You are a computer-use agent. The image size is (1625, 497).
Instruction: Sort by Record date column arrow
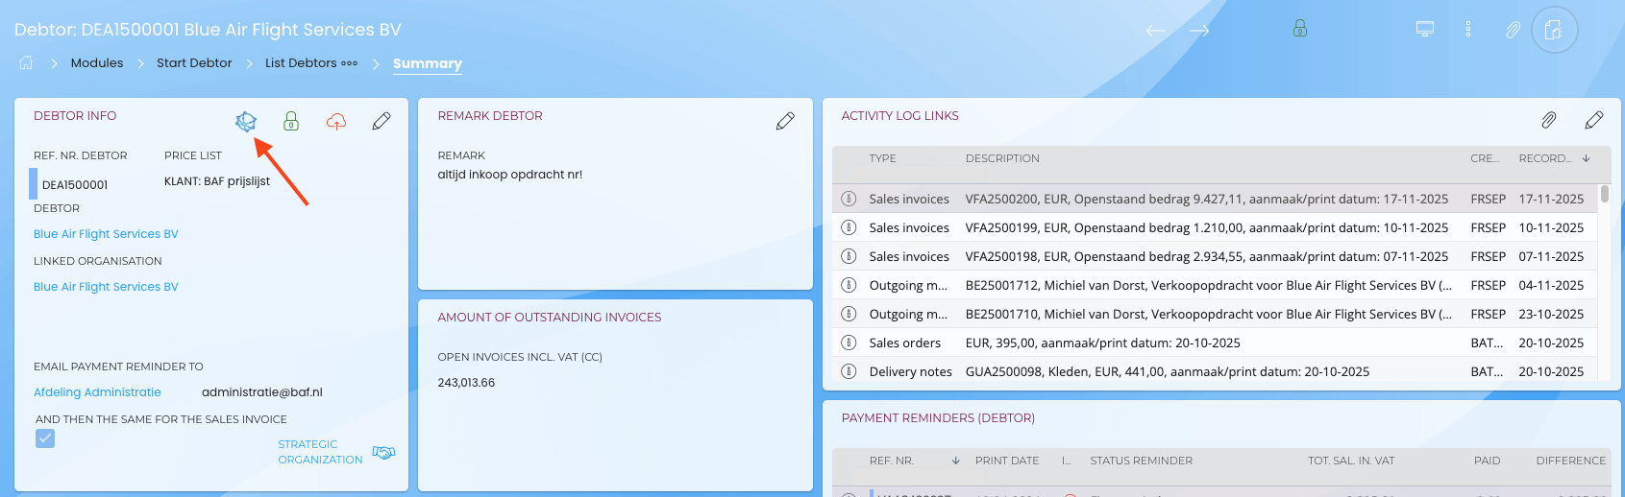pyautogui.click(x=1587, y=158)
